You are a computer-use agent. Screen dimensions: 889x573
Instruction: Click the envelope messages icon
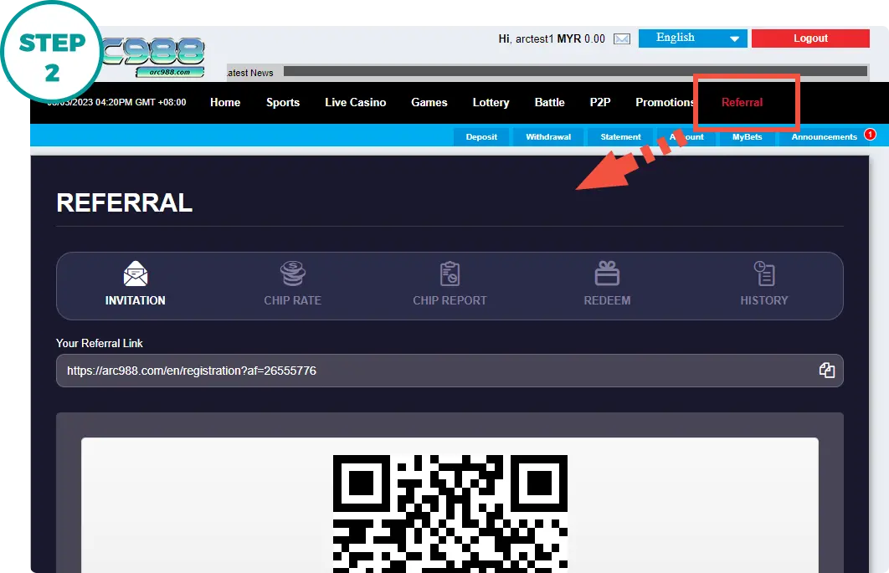(x=621, y=38)
